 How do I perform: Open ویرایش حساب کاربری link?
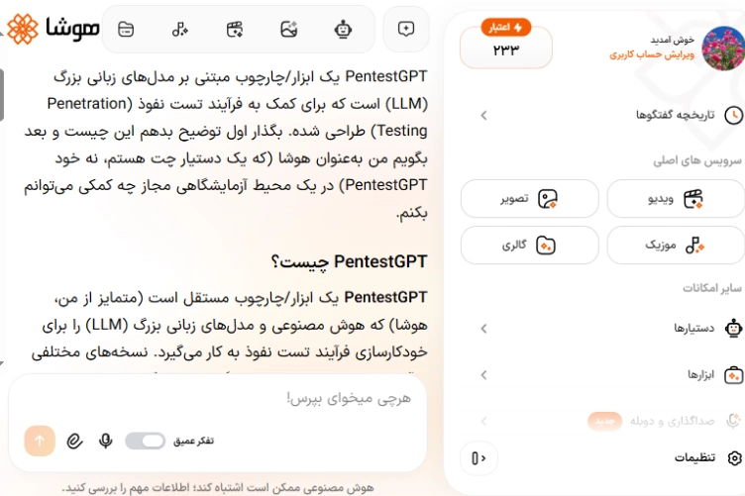click(x=652, y=55)
